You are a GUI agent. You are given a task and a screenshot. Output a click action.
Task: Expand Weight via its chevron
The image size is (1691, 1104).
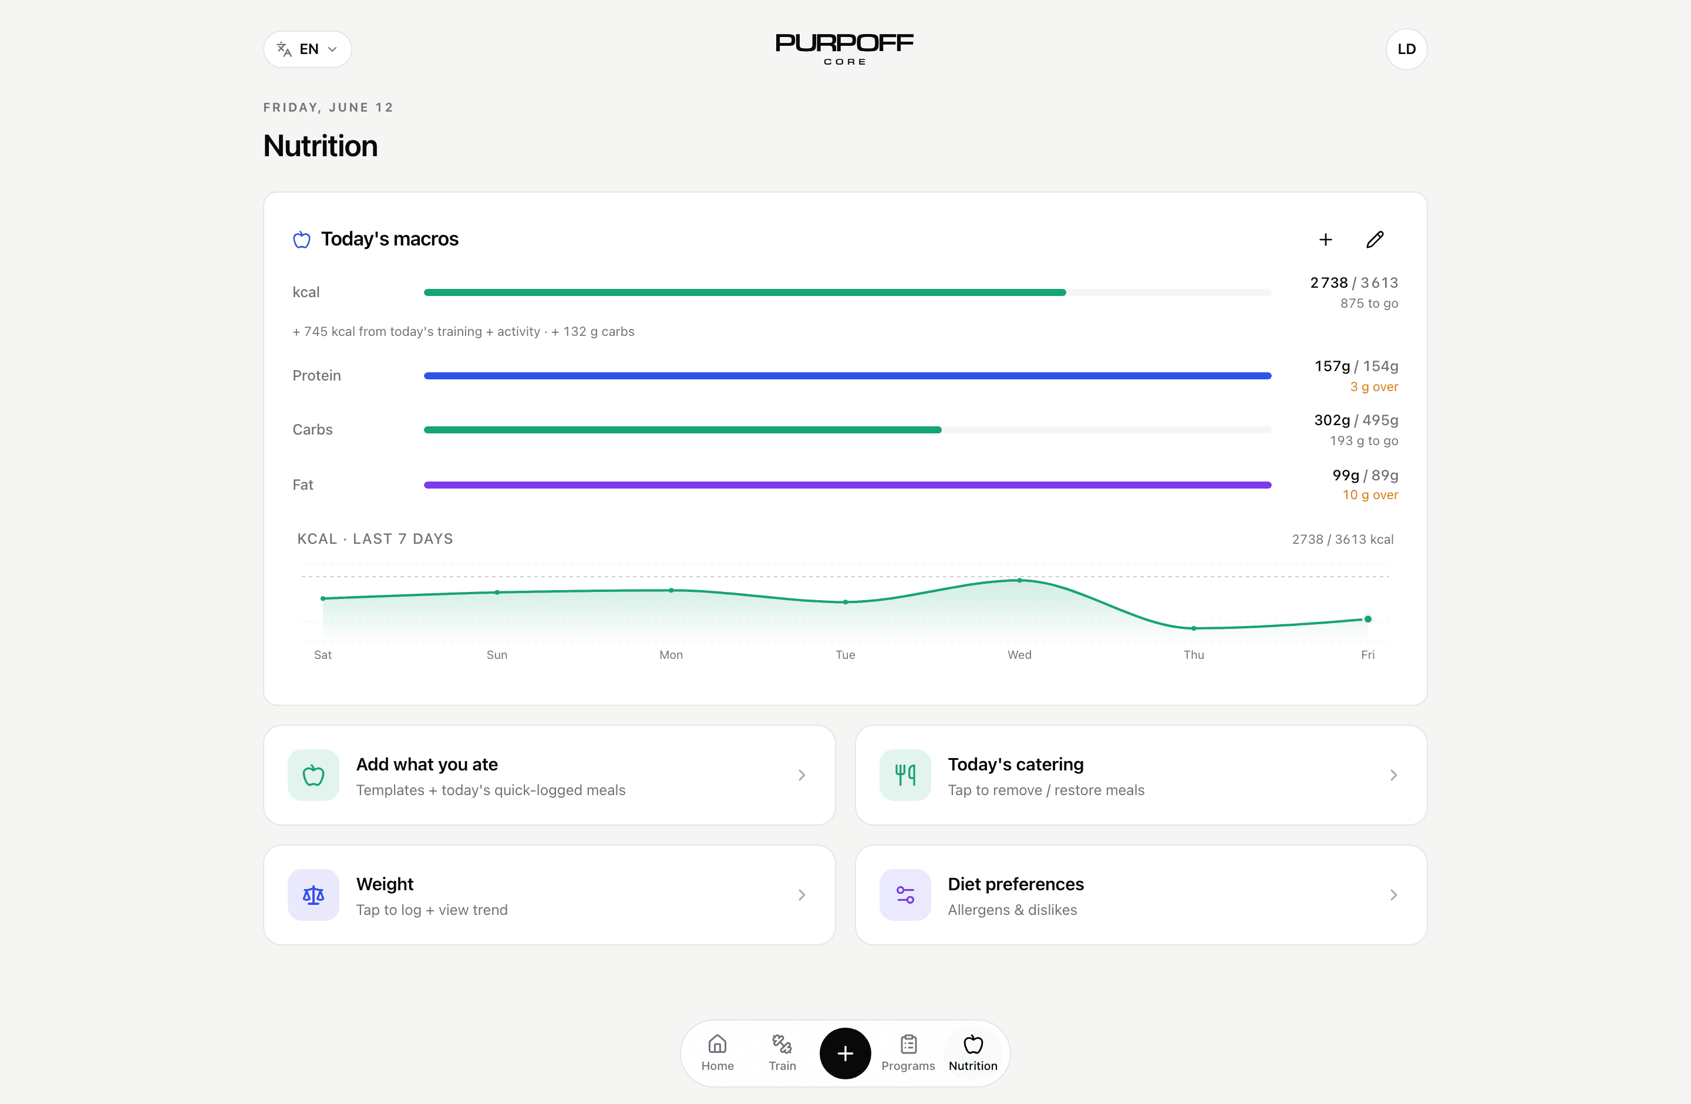801,895
